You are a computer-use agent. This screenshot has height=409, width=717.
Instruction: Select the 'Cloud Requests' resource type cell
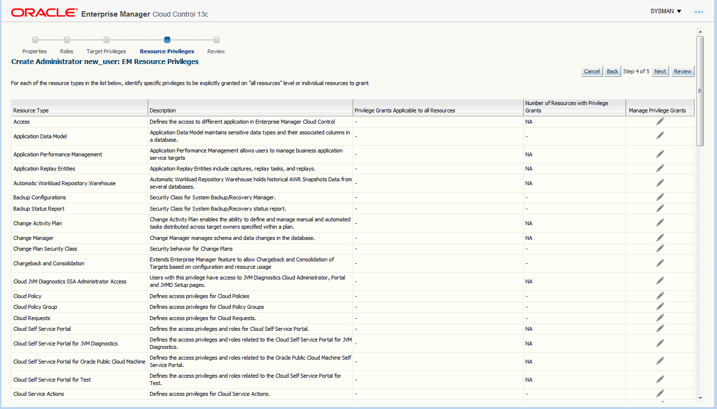pos(80,318)
